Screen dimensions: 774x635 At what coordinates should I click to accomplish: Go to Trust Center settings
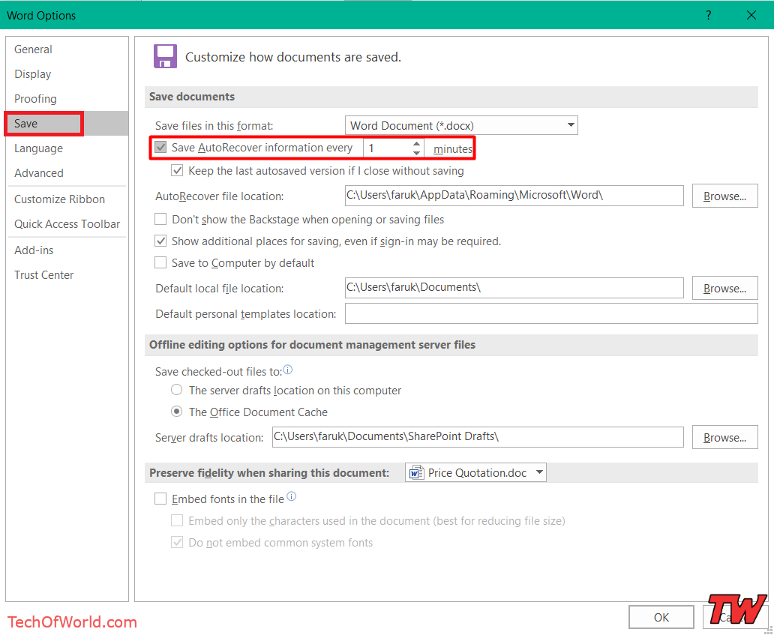click(43, 275)
